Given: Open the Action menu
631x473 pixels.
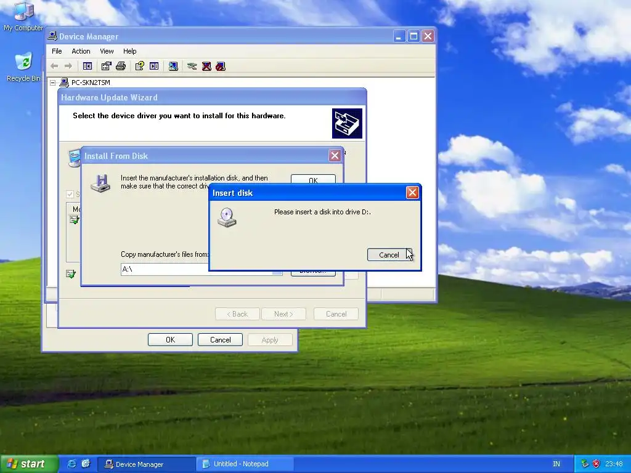Looking at the screenshot, I should 81,51.
